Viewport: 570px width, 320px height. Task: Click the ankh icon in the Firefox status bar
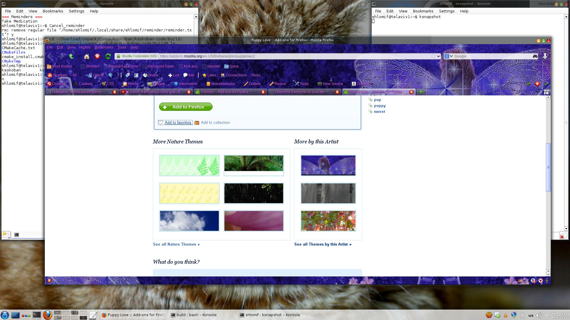pos(547,281)
